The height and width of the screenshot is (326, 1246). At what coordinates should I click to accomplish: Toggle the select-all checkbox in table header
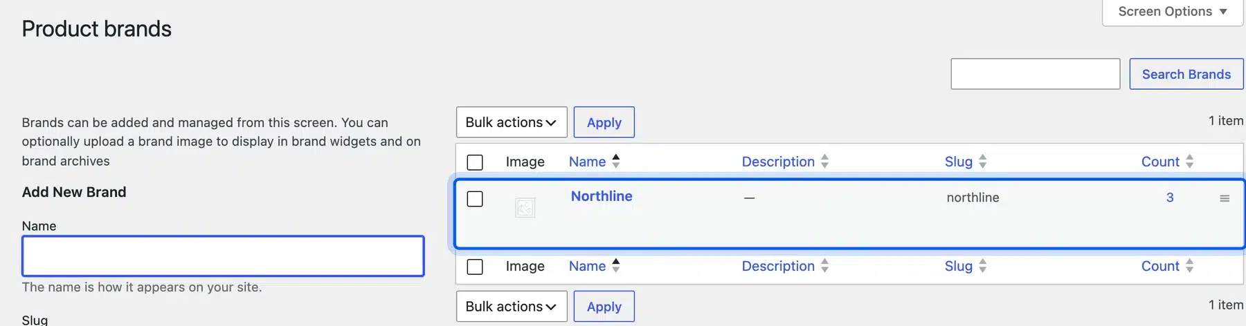(x=475, y=162)
